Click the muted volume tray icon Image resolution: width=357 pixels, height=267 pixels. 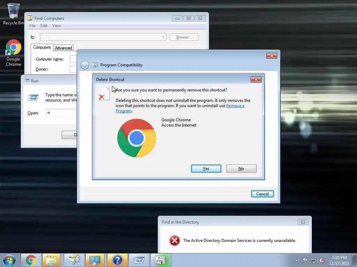click(322, 261)
